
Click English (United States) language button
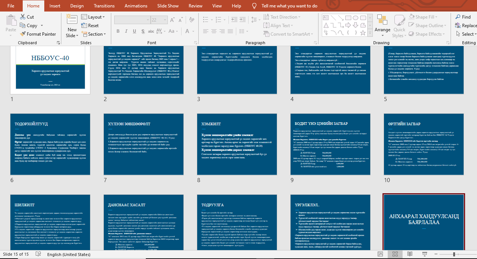point(69,255)
